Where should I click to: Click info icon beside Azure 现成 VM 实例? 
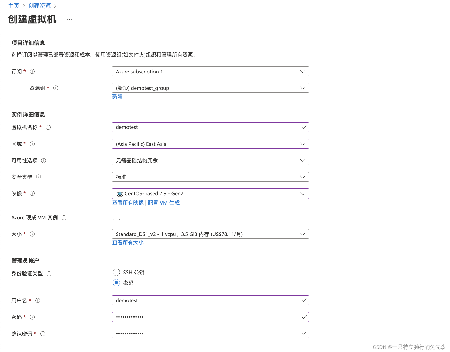(x=64, y=218)
